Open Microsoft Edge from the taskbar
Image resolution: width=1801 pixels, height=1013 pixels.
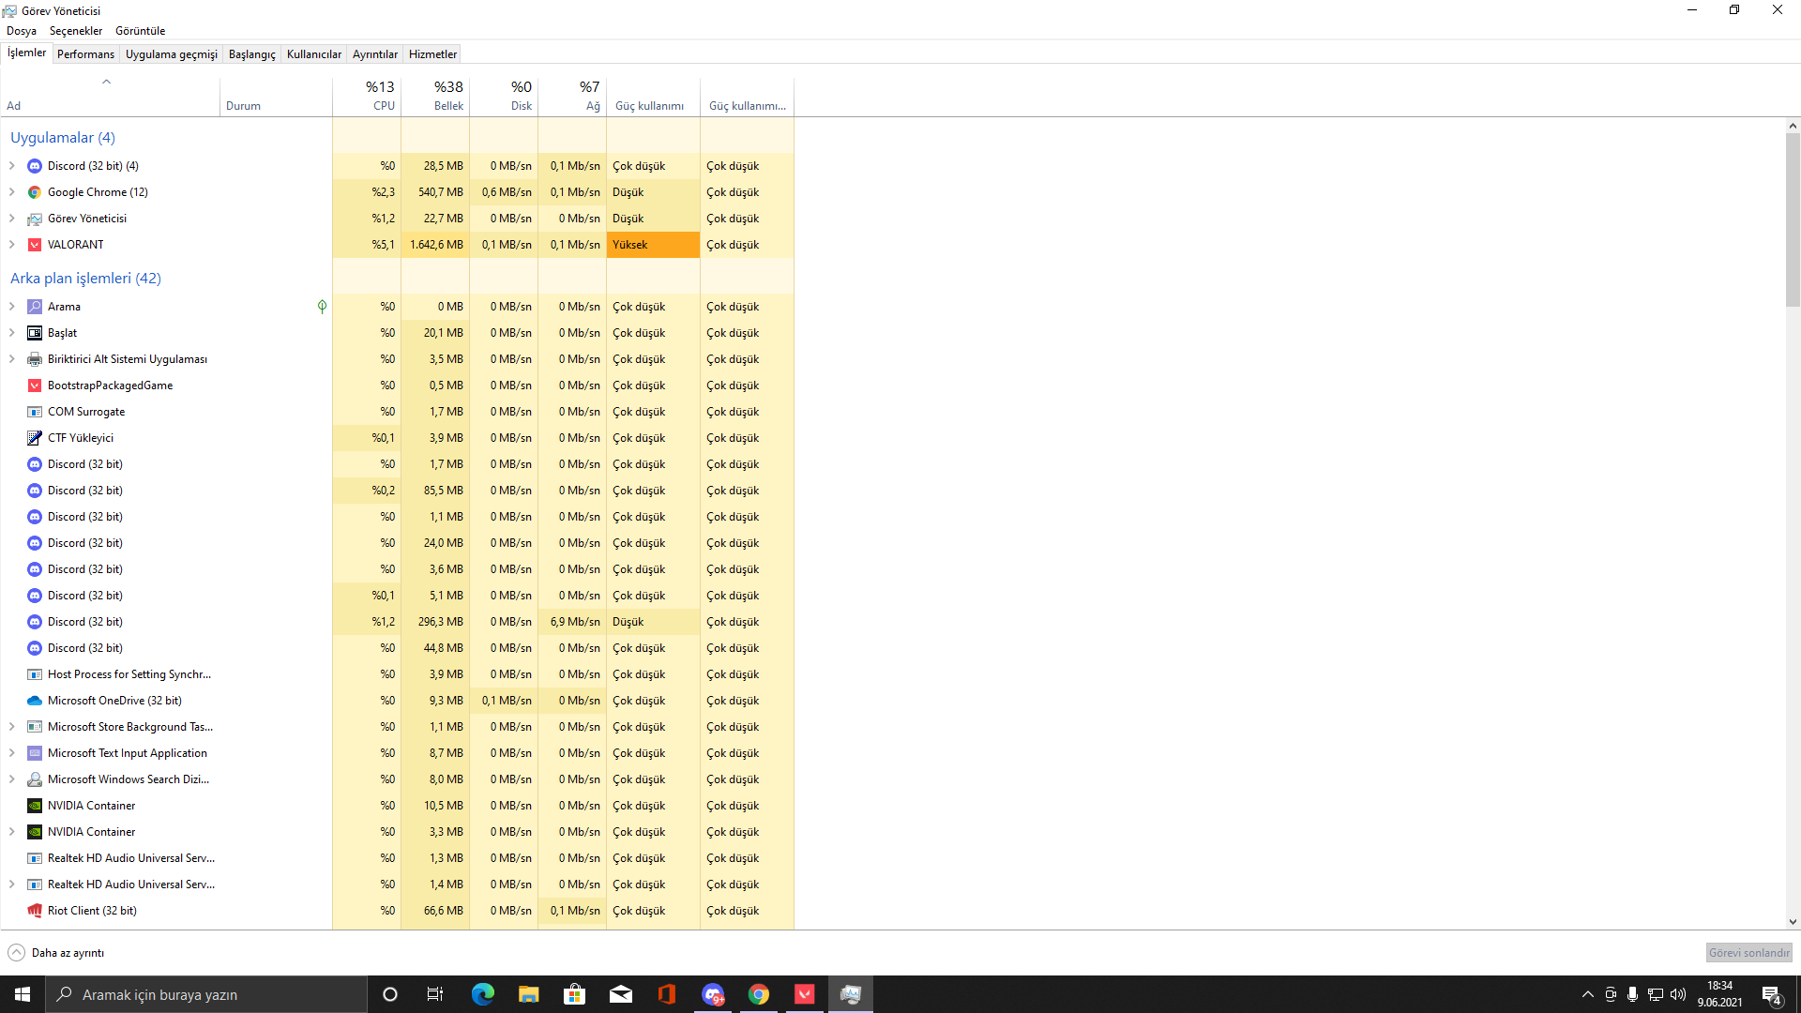coord(482,994)
